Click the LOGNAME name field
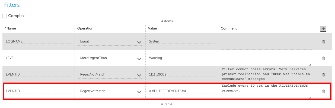 (39, 41)
